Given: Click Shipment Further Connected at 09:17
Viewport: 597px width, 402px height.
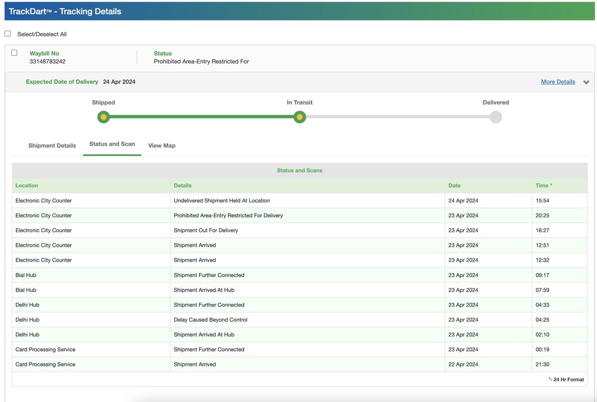Looking at the screenshot, I should click(209, 275).
